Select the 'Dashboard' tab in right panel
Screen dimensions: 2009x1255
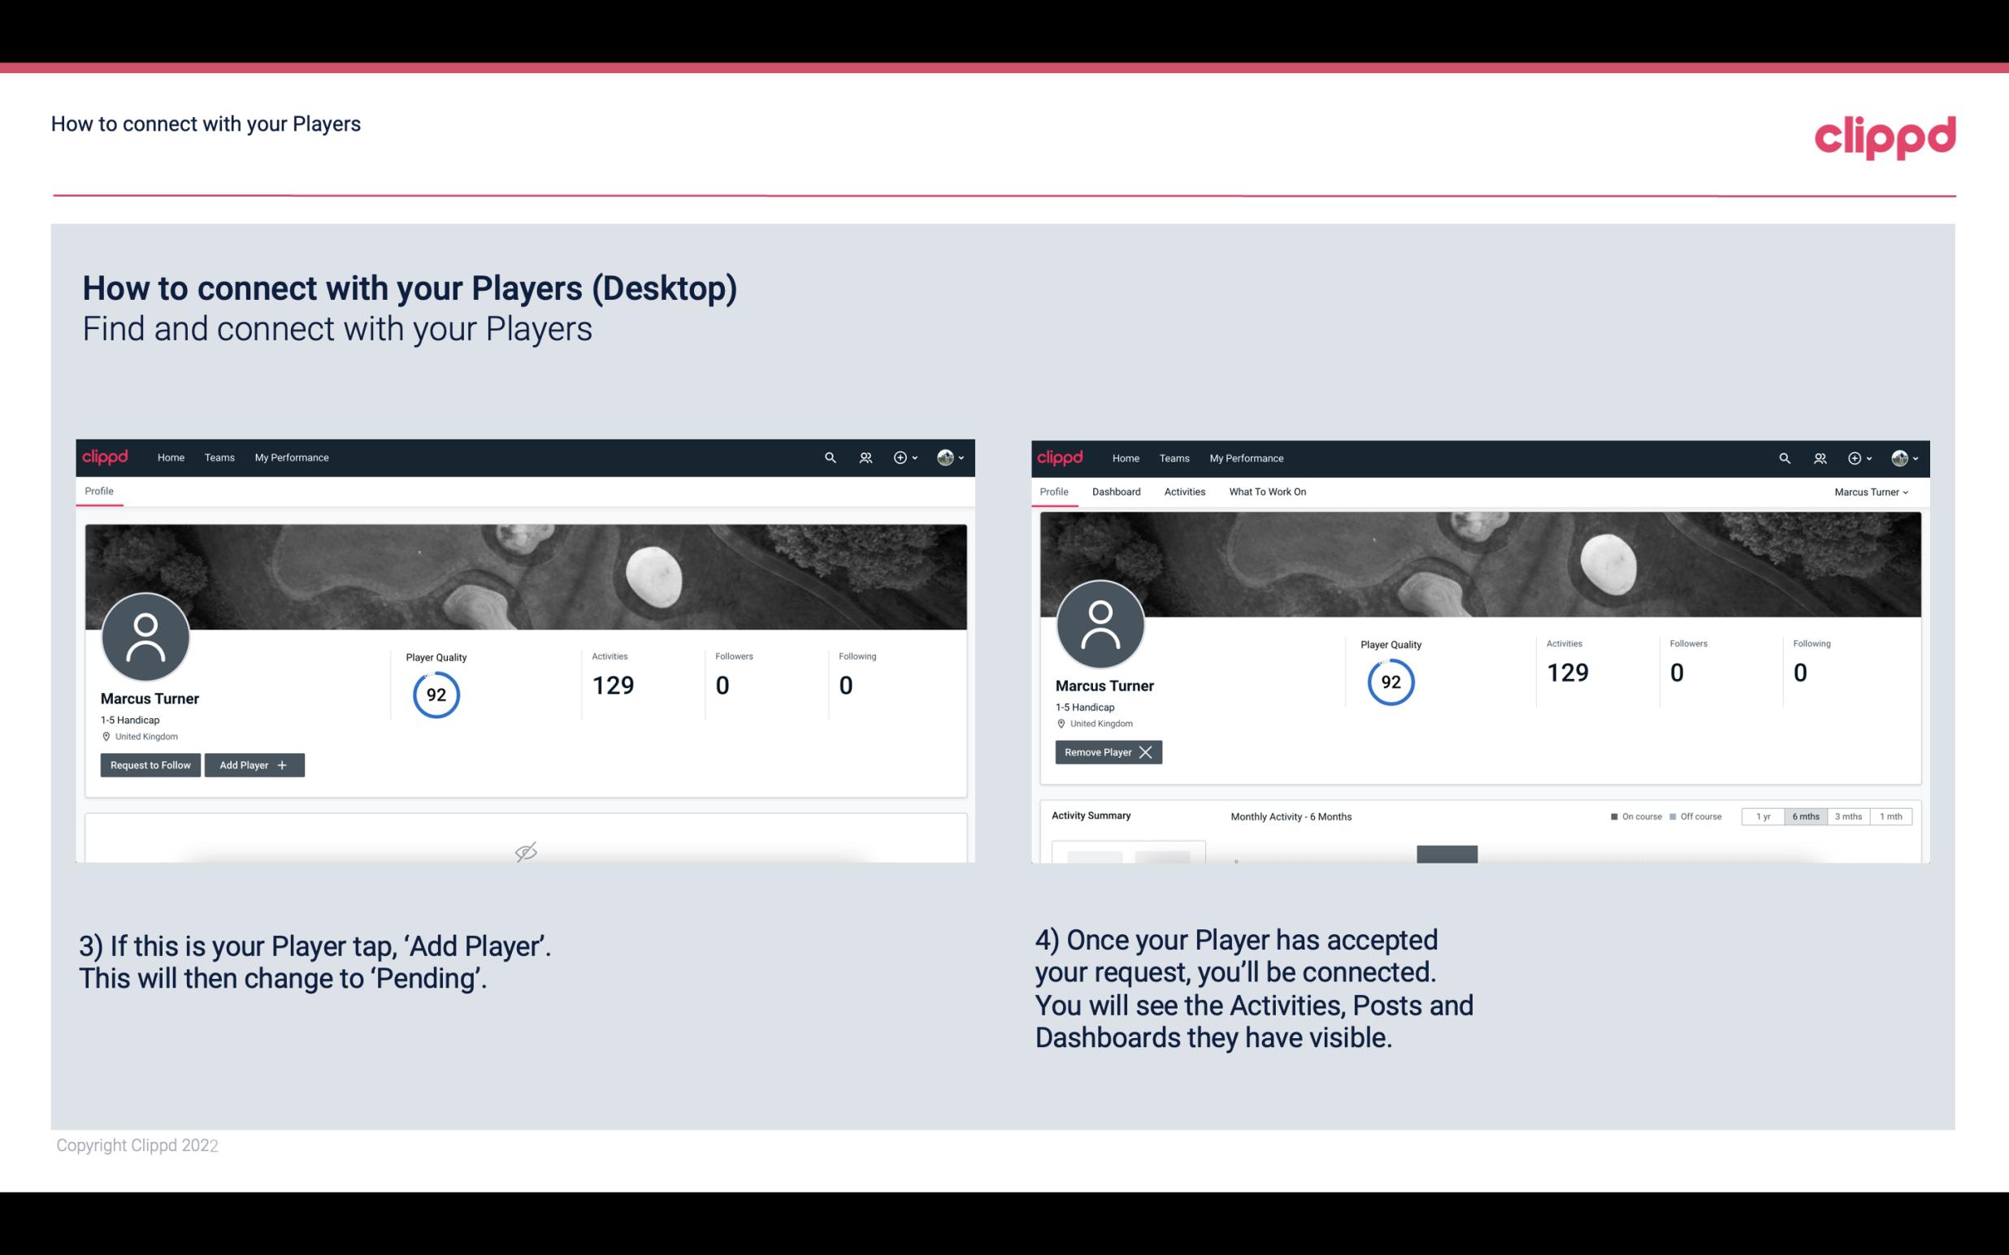[1113, 491]
